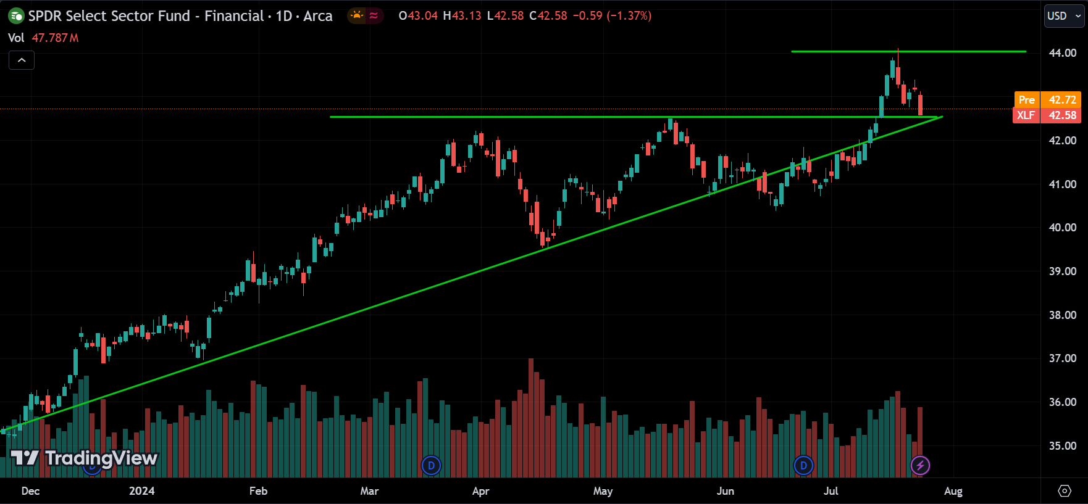Click the open value O43.04
The height and width of the screenshot is (504, 1088).
click(x=418, y=16)
